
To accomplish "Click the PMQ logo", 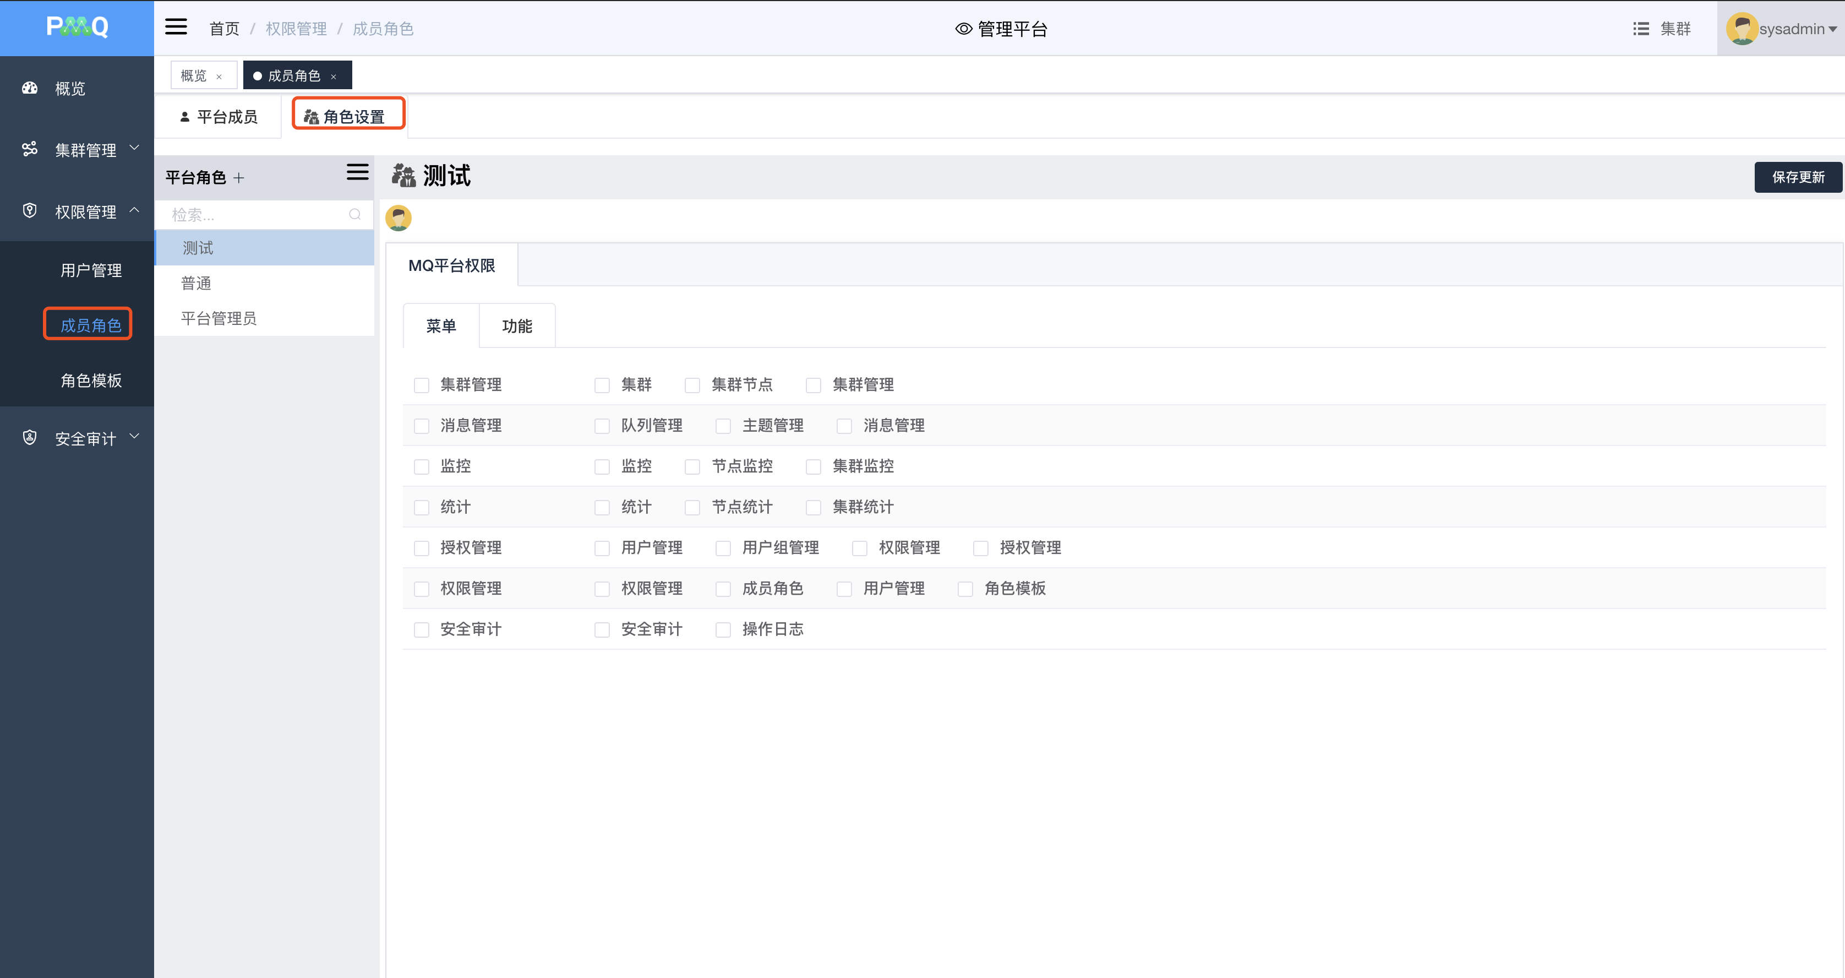I will click(x=78, y=27).
